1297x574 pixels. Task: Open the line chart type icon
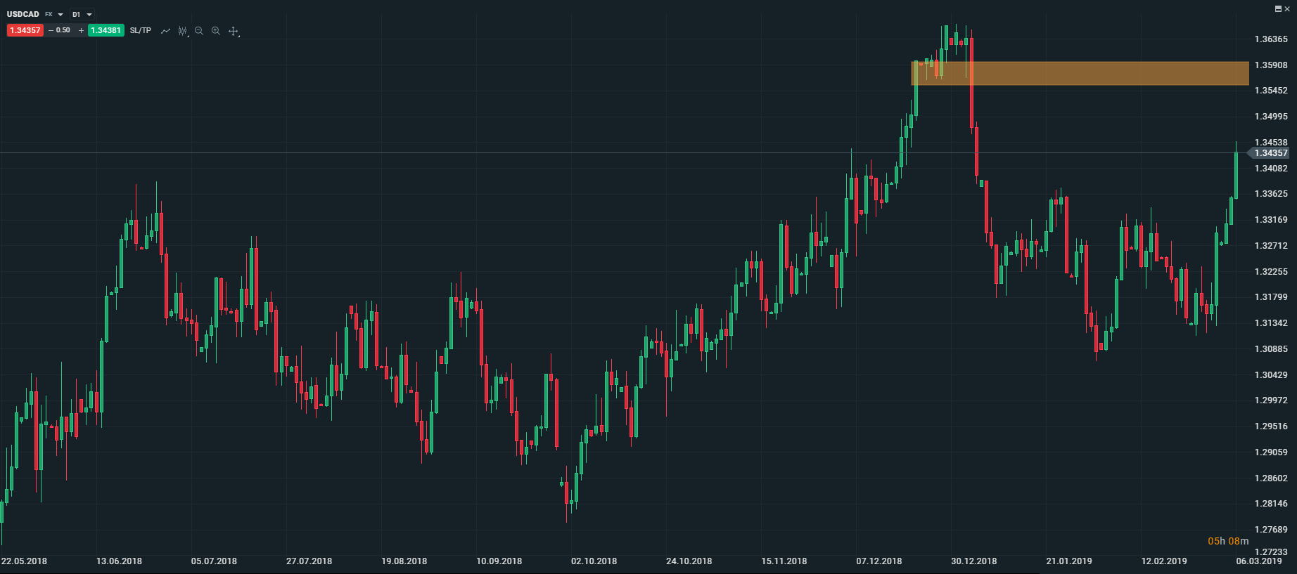tap(165, 31)
